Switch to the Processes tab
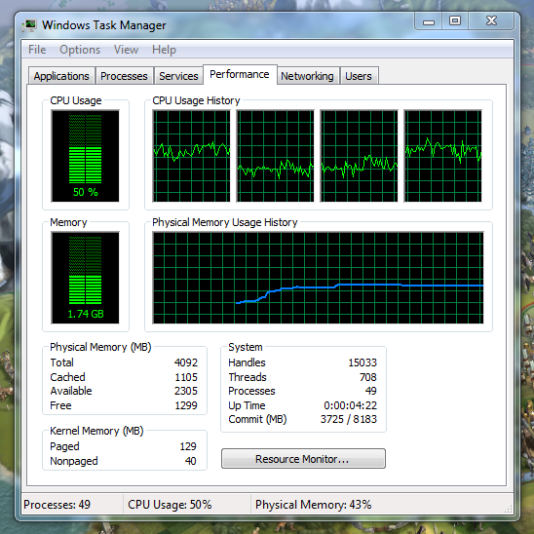The width and height of the screenshot is (534, 534). tap(124, 76)
